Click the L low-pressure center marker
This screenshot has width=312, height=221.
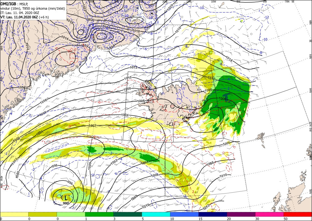click(66, 198)
